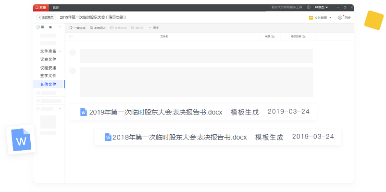The height and width of the screenshot is (192, 386).
Task: Click the 返回首页 back button
Action: tap(46, 17)
